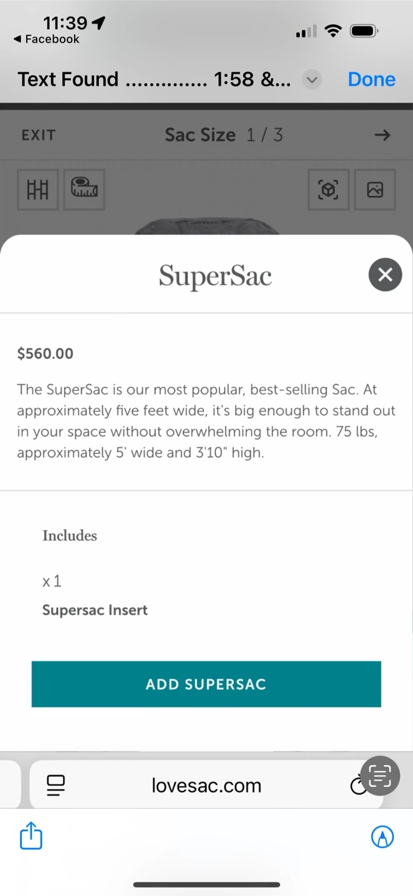This screenshot has height=896, width=413.
Task: Open the AR cube view icon
Action: click(328, 189)
